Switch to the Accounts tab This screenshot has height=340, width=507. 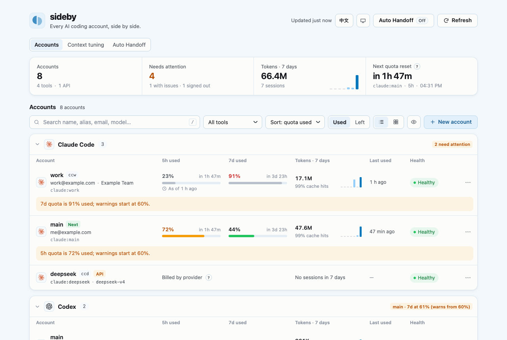tap(46, 45)
